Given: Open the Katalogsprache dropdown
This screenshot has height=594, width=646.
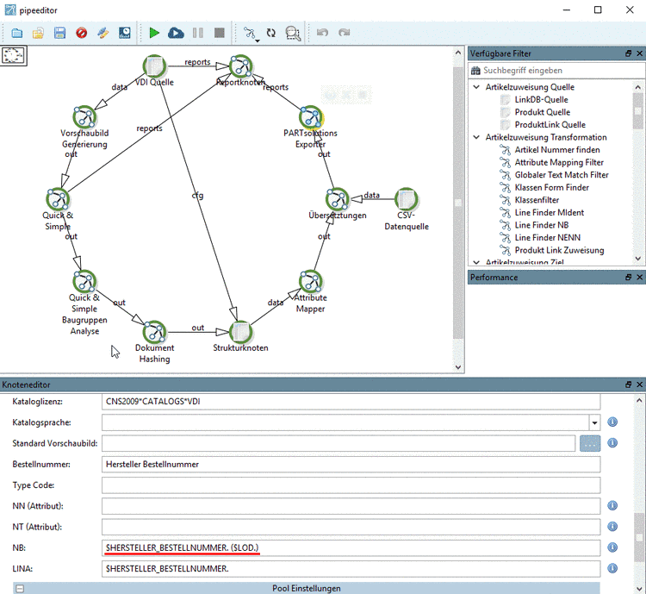Looking at the screenshot, I should [x=594, y=422].
